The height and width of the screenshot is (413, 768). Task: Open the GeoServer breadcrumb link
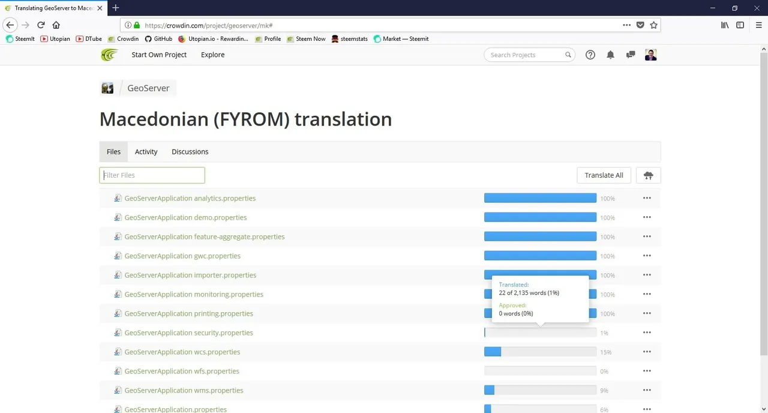[x=148, y=88]
